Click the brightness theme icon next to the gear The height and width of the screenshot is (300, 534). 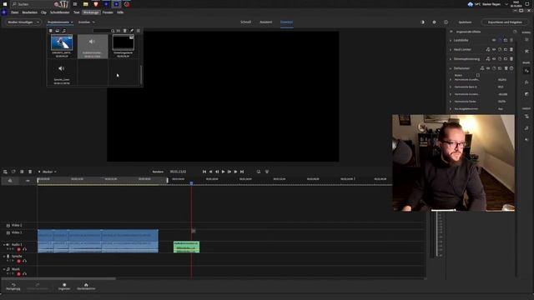pyautogui.click(x=423, y=22)
